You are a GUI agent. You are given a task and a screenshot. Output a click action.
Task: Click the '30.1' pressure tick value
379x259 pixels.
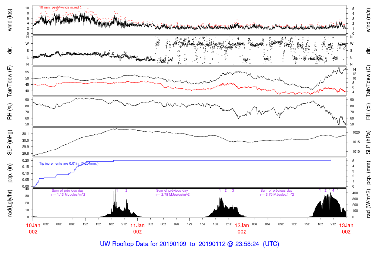tap(26, 134)
